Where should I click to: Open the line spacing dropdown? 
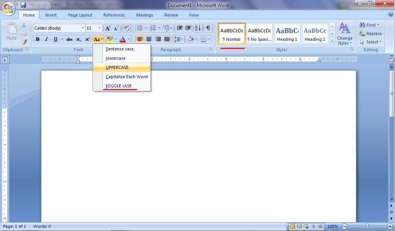point(178,39)
